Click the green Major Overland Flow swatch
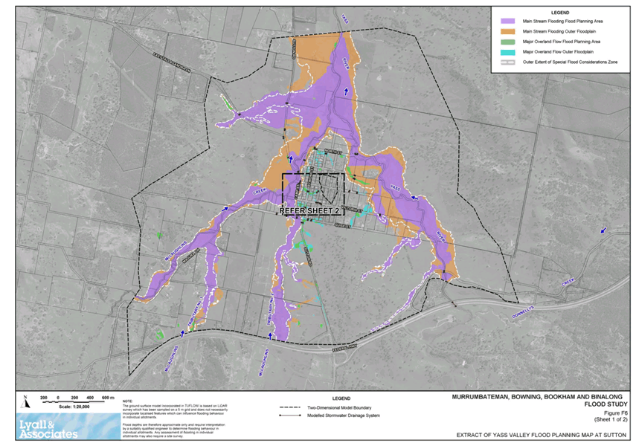636x446 pixels. (509, 42)
